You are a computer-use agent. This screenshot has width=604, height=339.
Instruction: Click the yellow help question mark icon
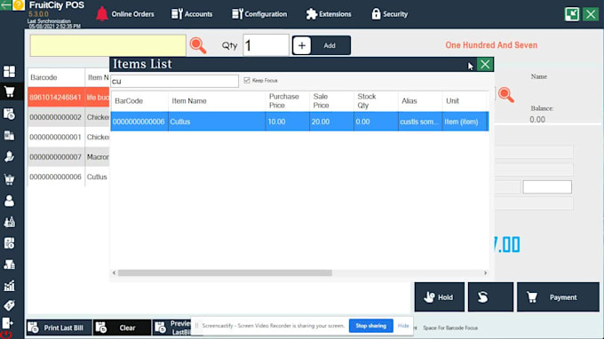(19, 5)
